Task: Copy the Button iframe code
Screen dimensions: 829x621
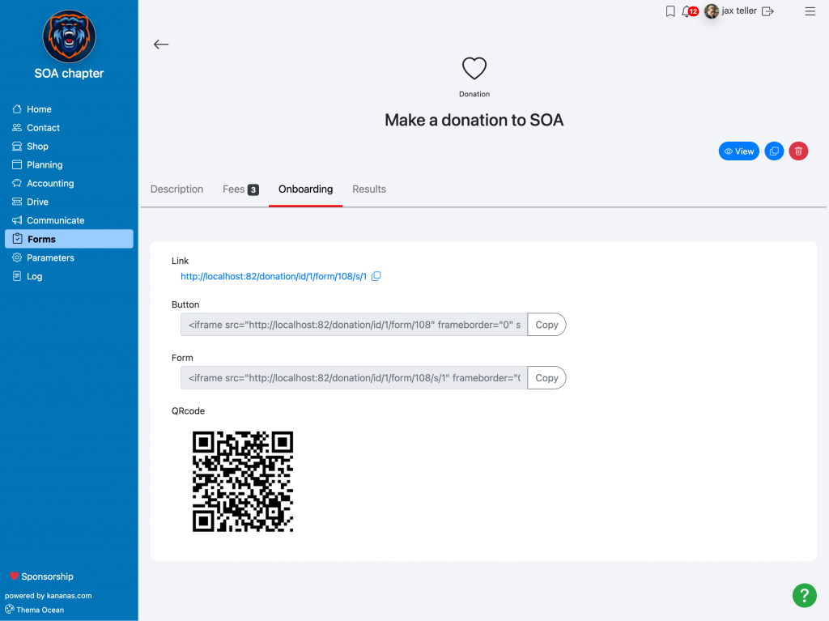Action: [x=546, y=325]
